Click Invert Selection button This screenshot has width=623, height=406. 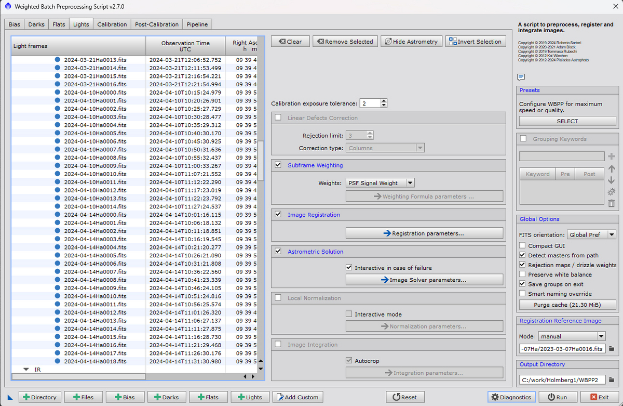coord(476,42)
